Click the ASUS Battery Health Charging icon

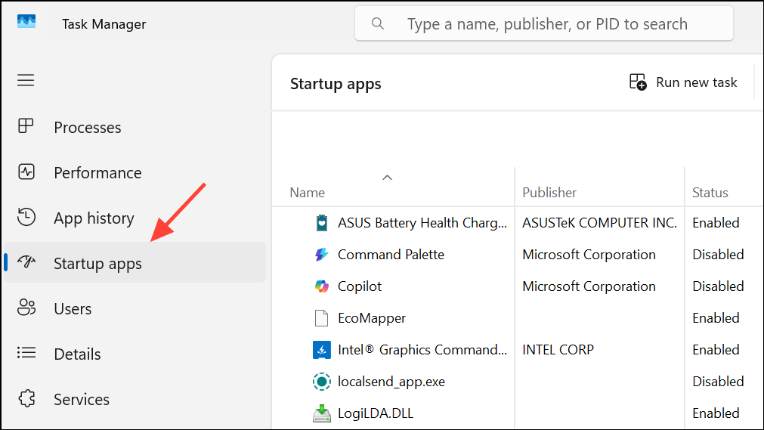[x=322, y=223]
